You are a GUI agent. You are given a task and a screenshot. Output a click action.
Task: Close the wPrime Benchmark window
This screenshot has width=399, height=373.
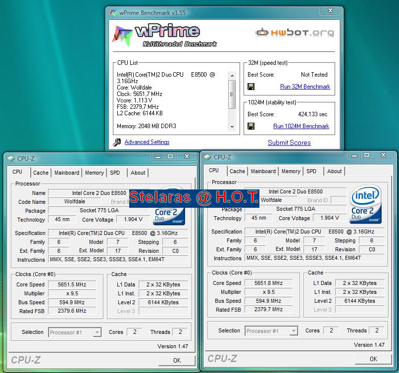pyautogui.click(x=330, y=10)
